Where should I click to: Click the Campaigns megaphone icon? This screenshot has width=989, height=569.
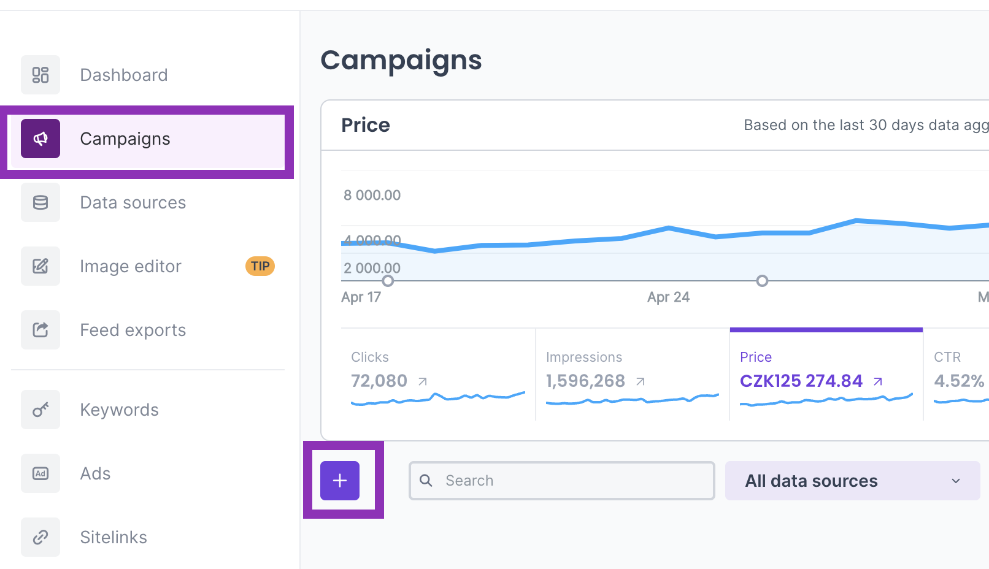pyautogui.click(x=40, y=139)
